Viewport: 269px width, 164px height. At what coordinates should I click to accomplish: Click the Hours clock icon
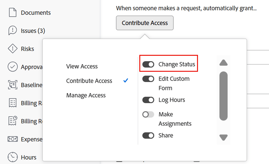[x=13, y=157]
